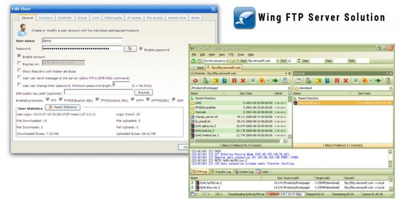Toggle the HTTPS(SSL) protocol checkbox

[148, 99]
